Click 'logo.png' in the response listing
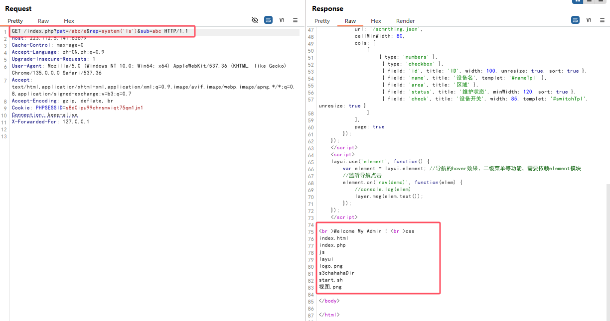 [x=331, y=266]
